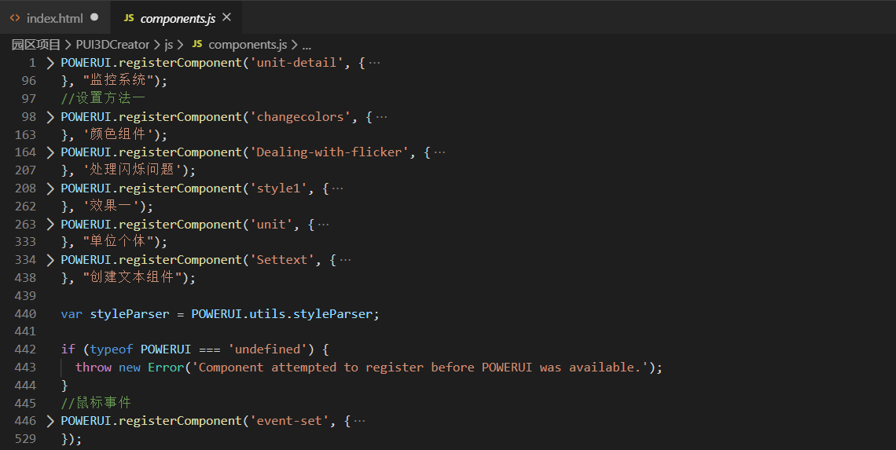896x450 pixels.
Task: Click the breadcrumb ellipsis symbol
Action: [x=307, y=45]
